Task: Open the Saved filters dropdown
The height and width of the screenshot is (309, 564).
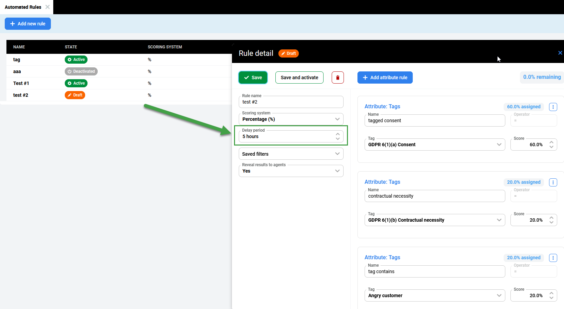Action: [291, 154]
